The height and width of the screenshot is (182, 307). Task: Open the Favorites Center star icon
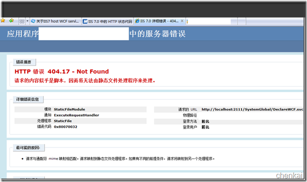3,20
